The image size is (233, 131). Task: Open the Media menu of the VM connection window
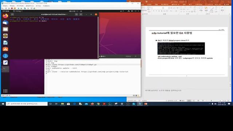[20, 6]
